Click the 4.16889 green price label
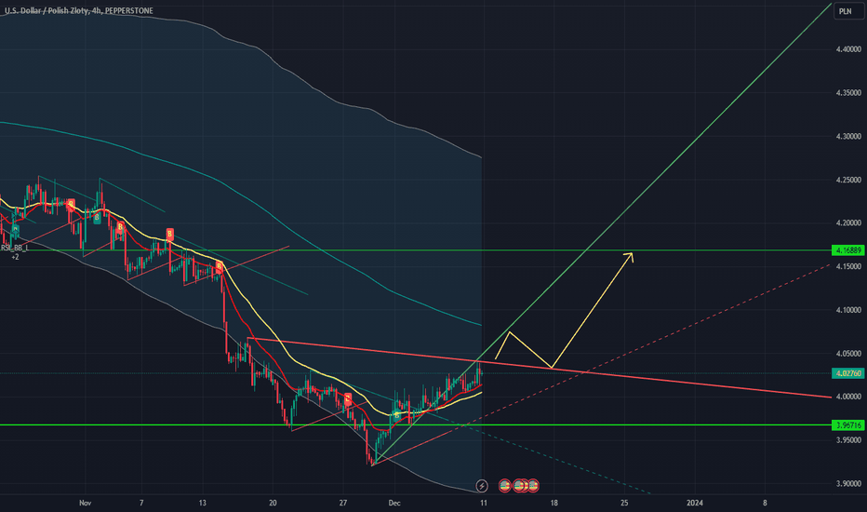867x512 pixels. click(x=848, y=250)
